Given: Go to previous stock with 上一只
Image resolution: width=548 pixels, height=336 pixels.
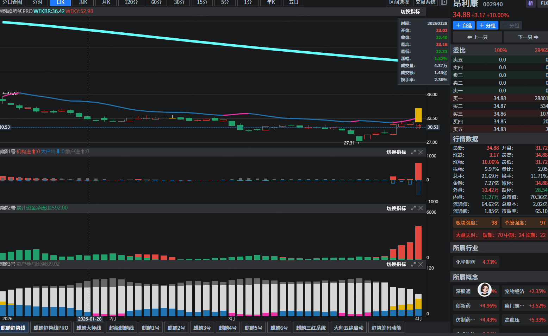Looking at the screenshot, I should (x=477, y=37).
